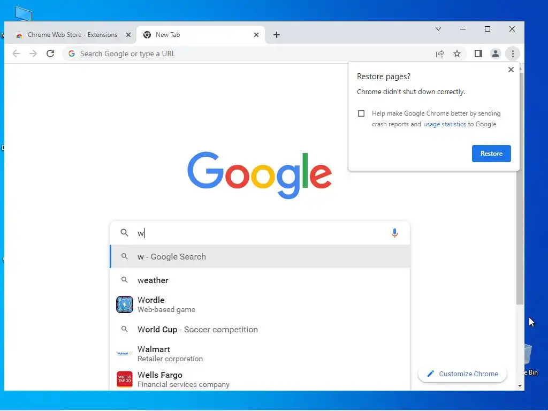The height and width of the screenshot is (411, 548).
Task: Close the Chrome Web Store tab
Action: click(x=128, y=35)
